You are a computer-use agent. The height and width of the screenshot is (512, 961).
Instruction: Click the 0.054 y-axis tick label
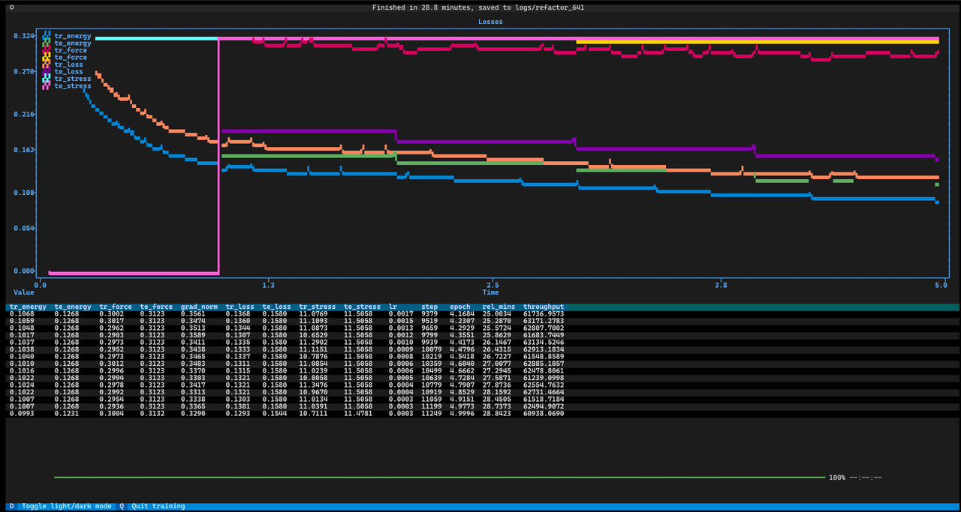24,228
